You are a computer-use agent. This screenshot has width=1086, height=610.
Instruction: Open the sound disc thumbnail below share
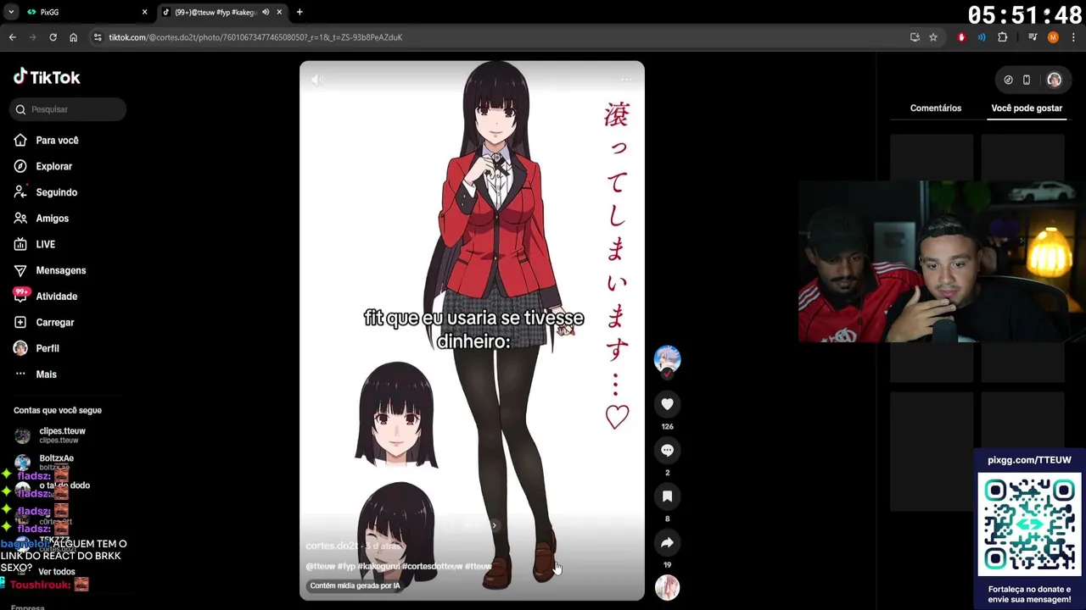pyautogui.click(x=667, y=587)
